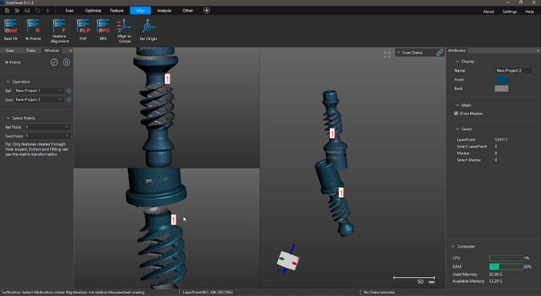Open the Data panel tab
This screenshot has height=296, width=541.
click(x=30, y=50)
